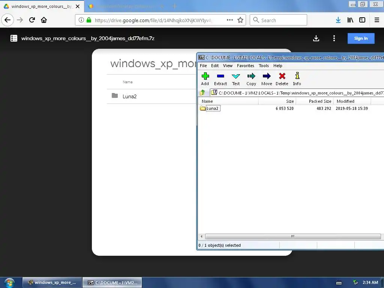Open Firefox Downloads arrow icon
Image resolution: width=384 pixels, height=288 pixels.
tap(338, 20)
